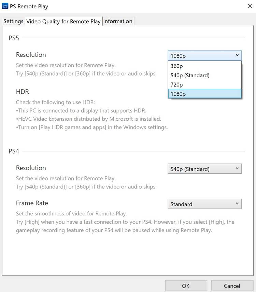Expand the PS4 Resolution dropdown

204,169
